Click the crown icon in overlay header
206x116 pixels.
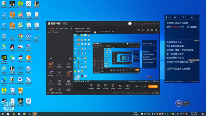192,17
